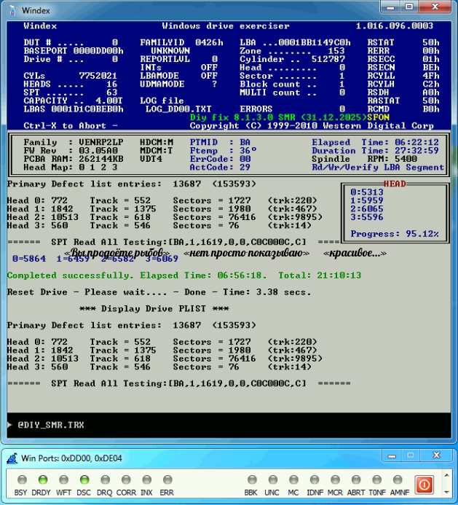Click the UNC error indicator light
This screenshot has height=505, width=458.
coord(272,480)
